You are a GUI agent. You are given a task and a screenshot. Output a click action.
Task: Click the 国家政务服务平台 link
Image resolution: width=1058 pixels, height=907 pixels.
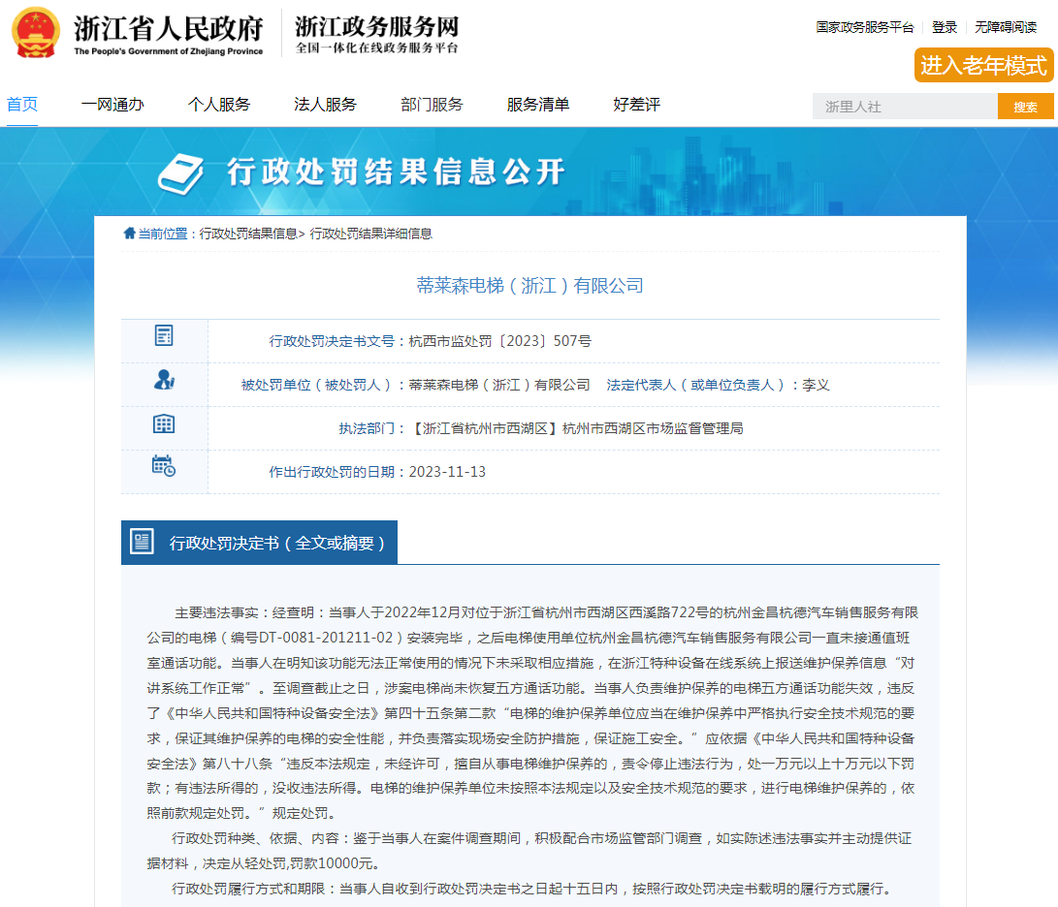pyautogui.click(x=864, y=27)
